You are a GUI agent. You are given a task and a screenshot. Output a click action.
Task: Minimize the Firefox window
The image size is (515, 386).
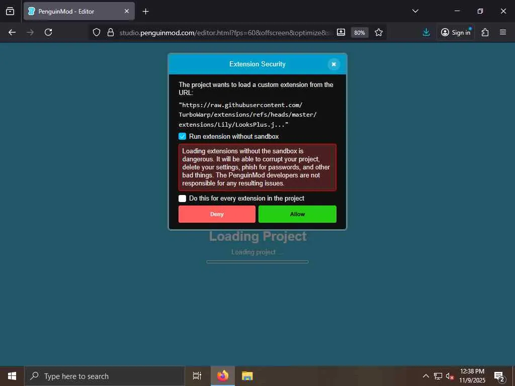(x=457, y=11)
